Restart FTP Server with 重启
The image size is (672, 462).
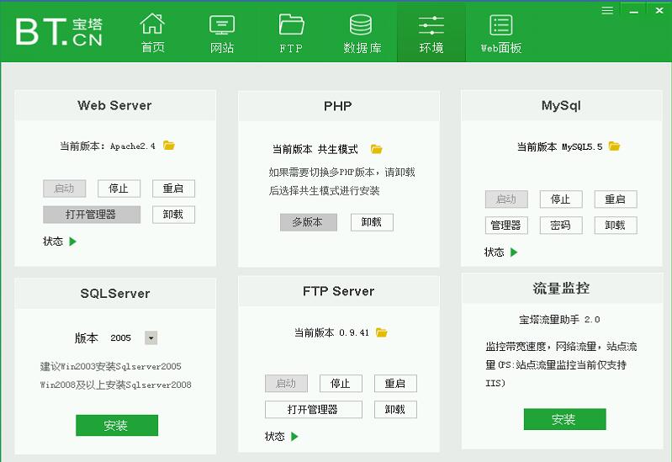click(x=395, y=384)
